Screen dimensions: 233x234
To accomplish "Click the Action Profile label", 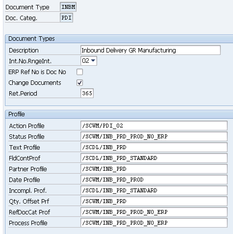I will click(x=26, y=126).
